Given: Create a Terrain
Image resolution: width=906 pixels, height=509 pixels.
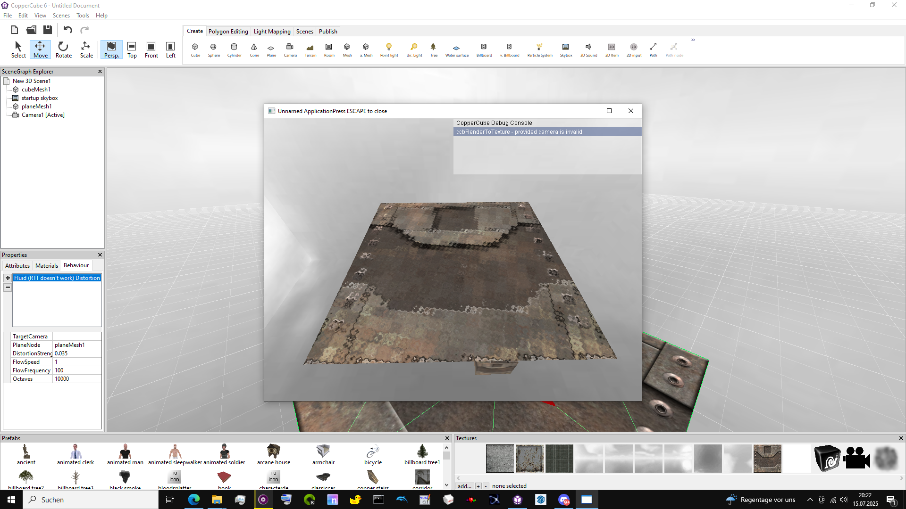Looking at the screenshot, I should pos(310,49).
